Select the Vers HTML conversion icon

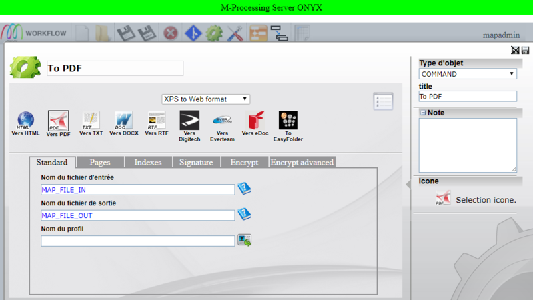point(25,121)
